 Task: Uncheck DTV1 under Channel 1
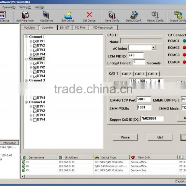pos(35,42)
